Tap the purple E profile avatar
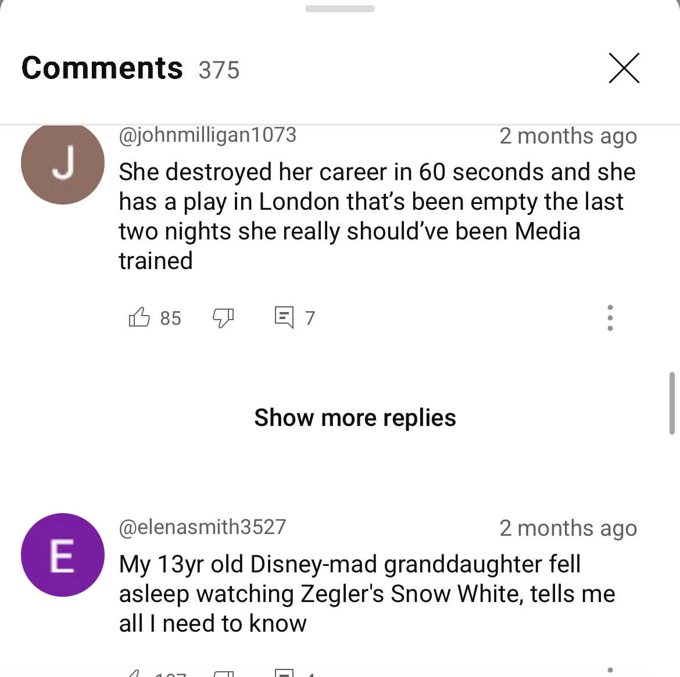The width and height of the screenshot is (680, 677). click(63, 555)
